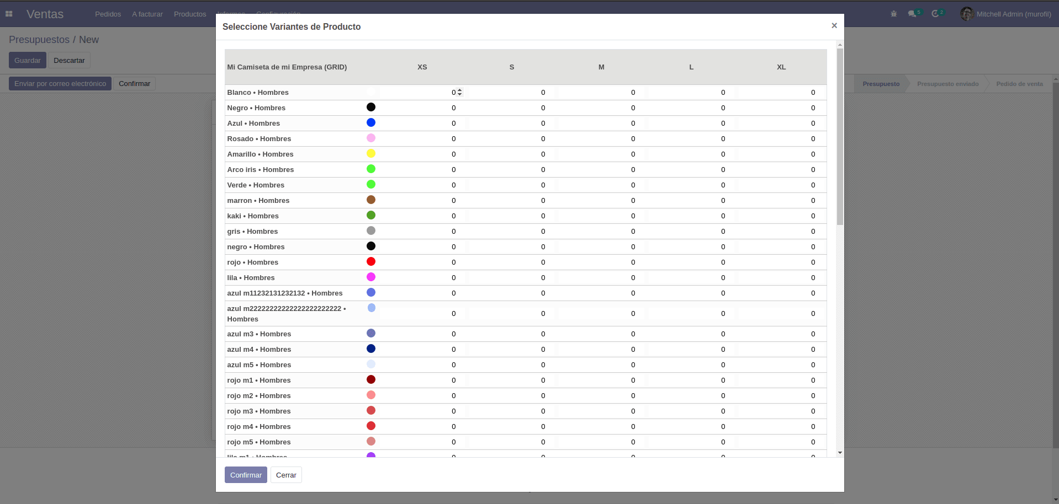The height and width of the screenshot is (504, 1059).
Task: Click L quantity field for rojo m4 • Hombres
Action: [691, 426]
